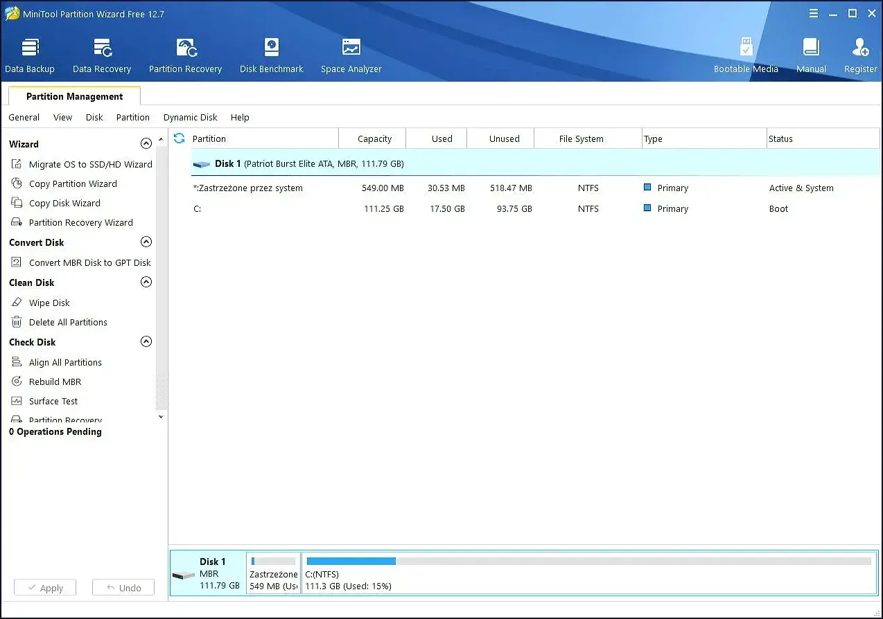
Task: Select the C:(NTFS) usage bar in disk map
Action: click(x=588, y=561)
